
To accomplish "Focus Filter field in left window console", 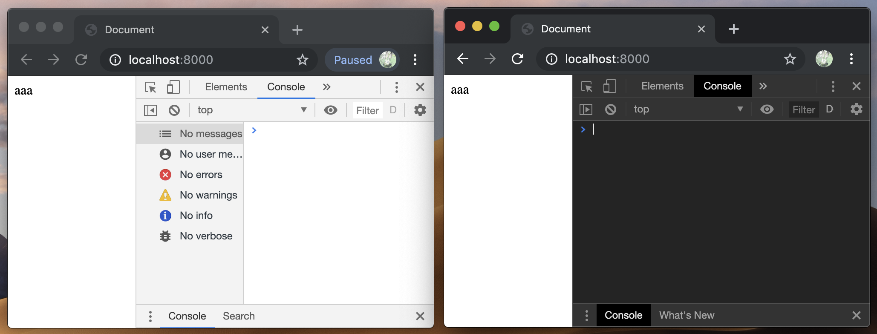I will tap(367, 110).
